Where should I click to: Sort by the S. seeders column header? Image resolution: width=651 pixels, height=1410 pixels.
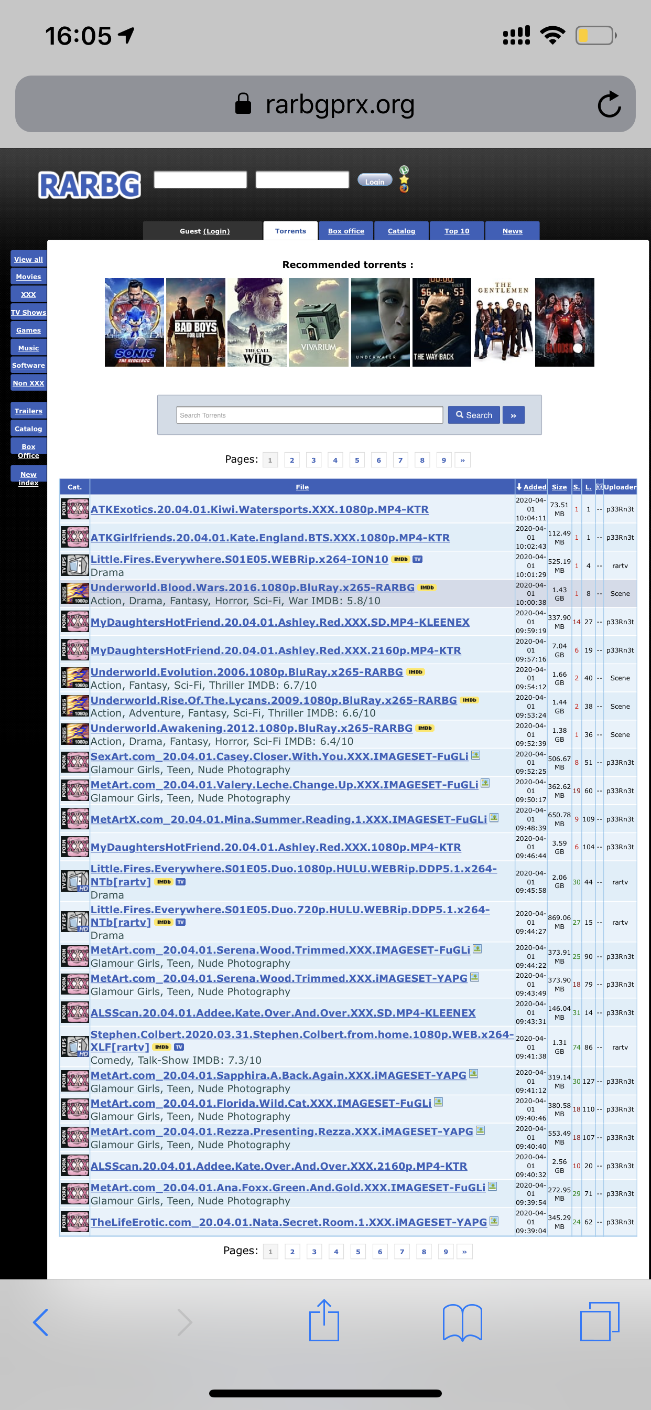coord(577,487)
